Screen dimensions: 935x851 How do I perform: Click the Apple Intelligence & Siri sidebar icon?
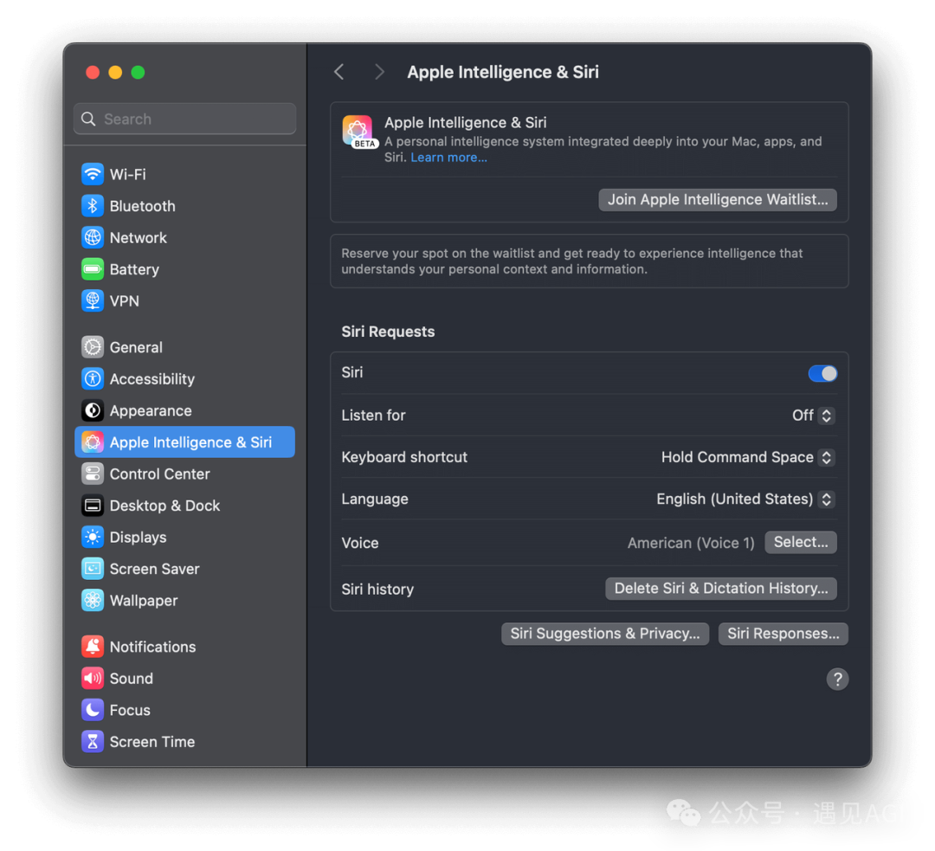point(93,442)
